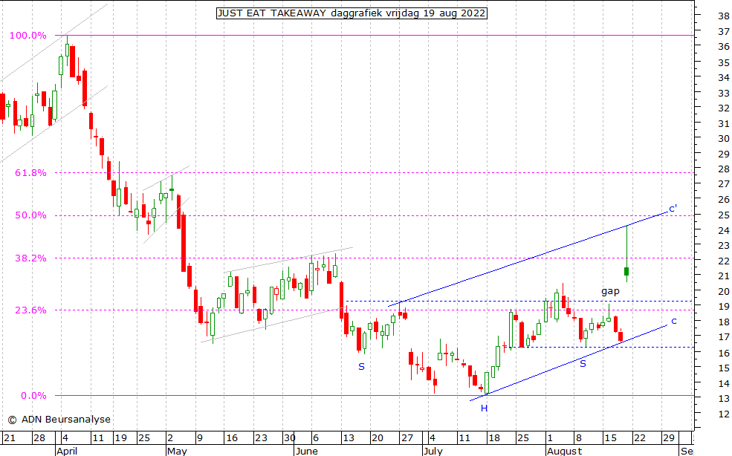Click price axis value 26
The width and height of the screenshot is (732, 456).
pos(724,199)
